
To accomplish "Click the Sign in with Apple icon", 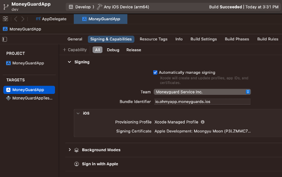I will tap(77, 164).
